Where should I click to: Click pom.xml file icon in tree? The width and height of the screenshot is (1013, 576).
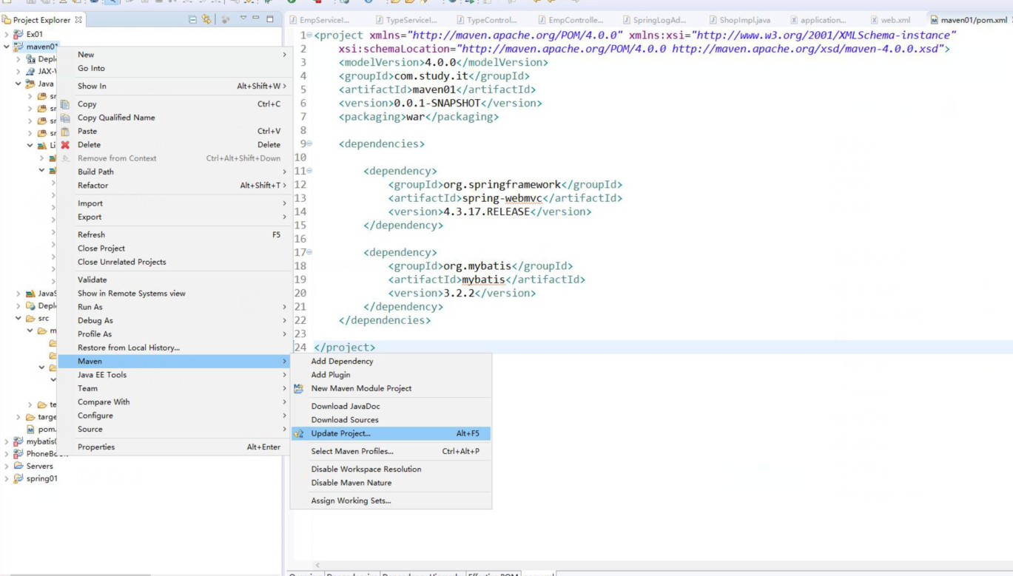point(31,429)
